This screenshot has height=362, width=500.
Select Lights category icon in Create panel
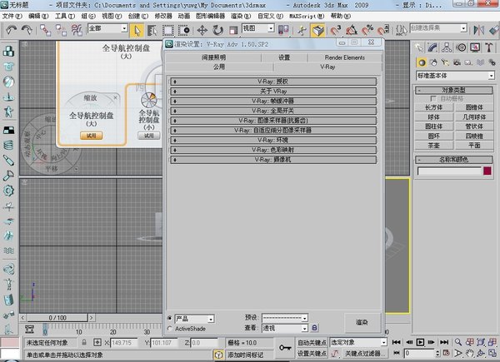point(445,62)
